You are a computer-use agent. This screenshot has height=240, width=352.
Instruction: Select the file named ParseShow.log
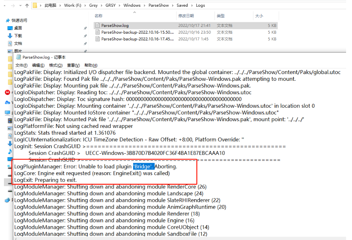pos(115,25)
